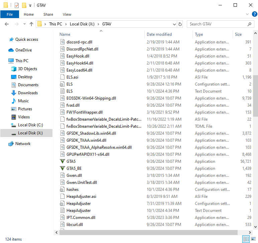The height and width of the screenshot is (243, 258).
Task: Switch to Details view in status bar
Action: point(246,239)
